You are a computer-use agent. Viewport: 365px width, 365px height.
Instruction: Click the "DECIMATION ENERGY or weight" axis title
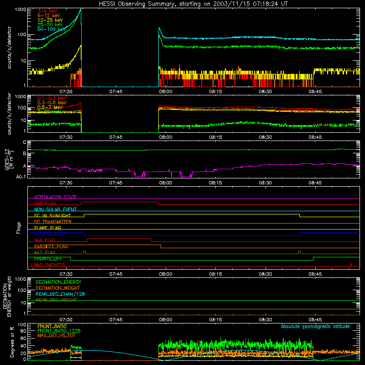(x=7, y=296)
